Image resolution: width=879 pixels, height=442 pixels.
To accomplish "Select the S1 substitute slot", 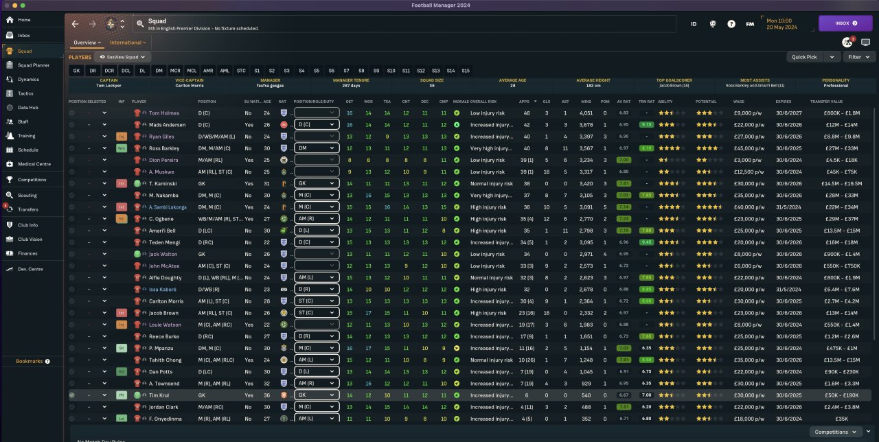I will (x=257, y=71).
